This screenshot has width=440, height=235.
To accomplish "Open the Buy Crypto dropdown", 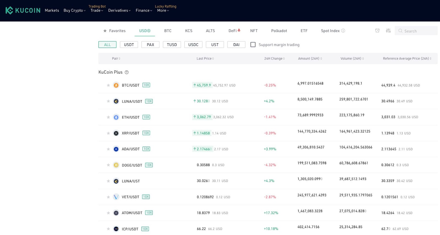I will (x=75, y=10).
